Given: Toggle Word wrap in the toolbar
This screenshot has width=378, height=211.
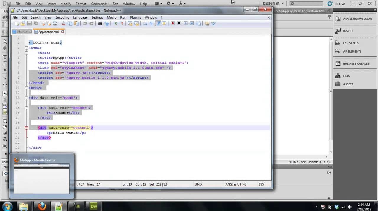Looking at the screenshot, I should click(145, 24).
